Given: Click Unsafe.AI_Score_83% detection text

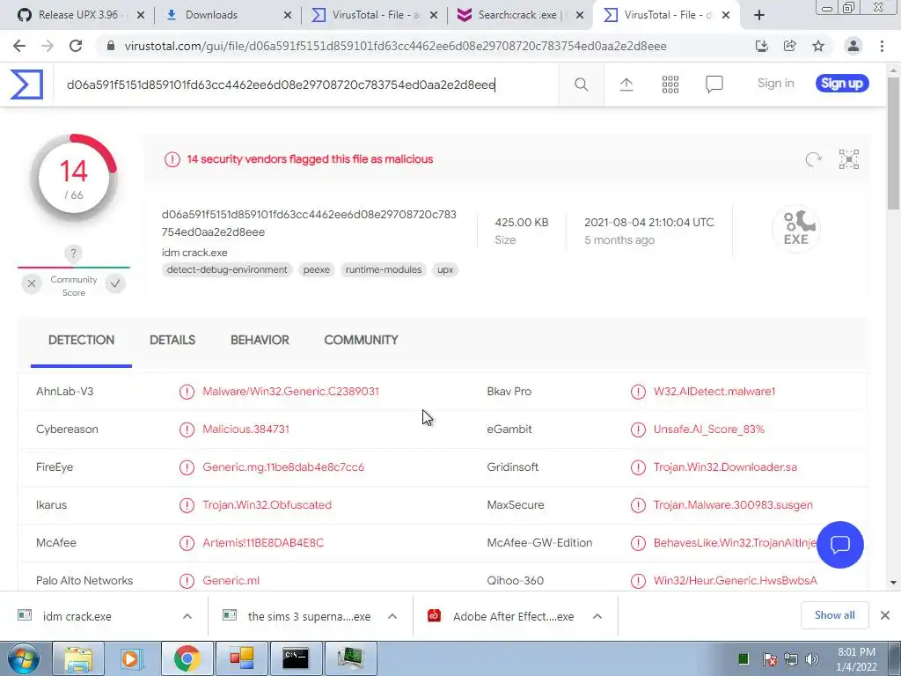Looking at the screenshot, I should click(x=709, y=430).
